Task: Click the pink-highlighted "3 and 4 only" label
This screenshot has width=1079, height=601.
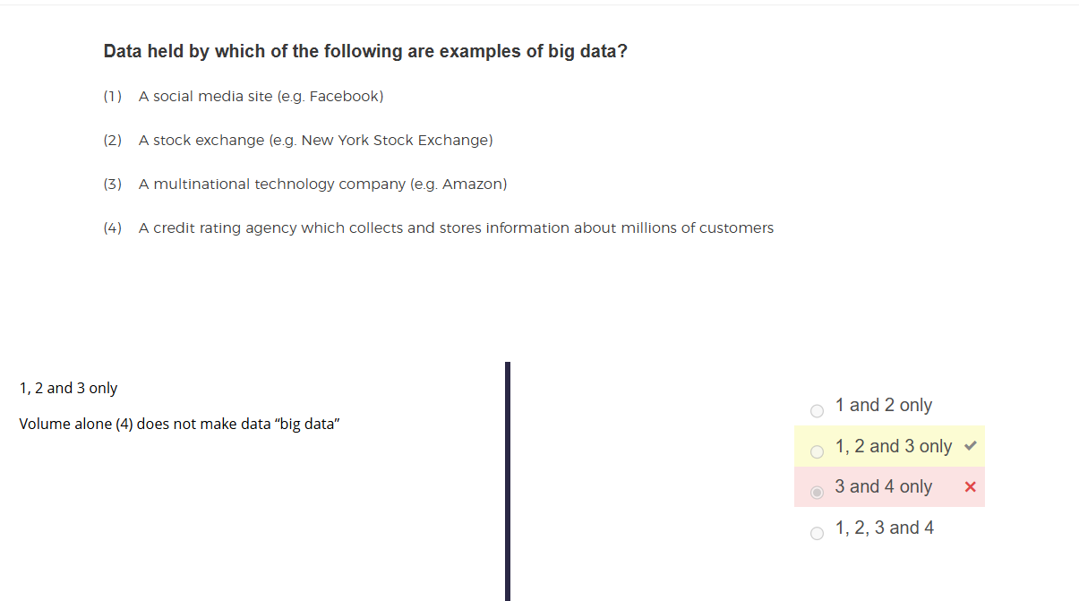Action: pos(883,486)
